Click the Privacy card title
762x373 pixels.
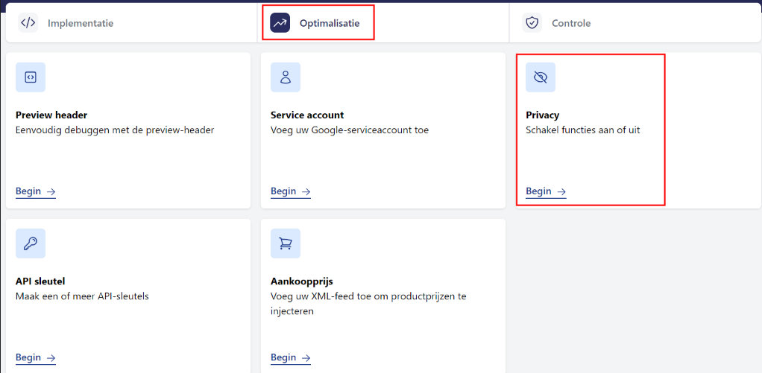click(542, 115)
